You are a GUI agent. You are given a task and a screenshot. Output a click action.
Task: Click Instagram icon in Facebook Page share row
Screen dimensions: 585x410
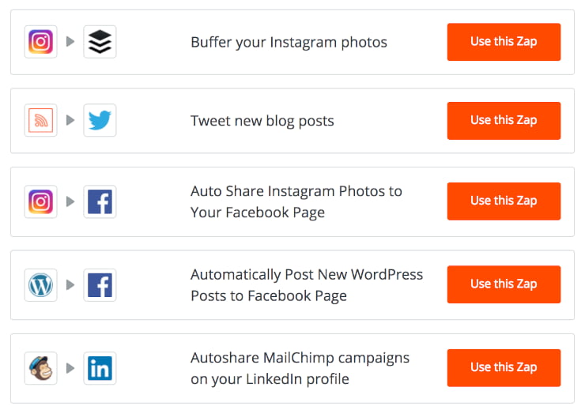tap(40, 201)
